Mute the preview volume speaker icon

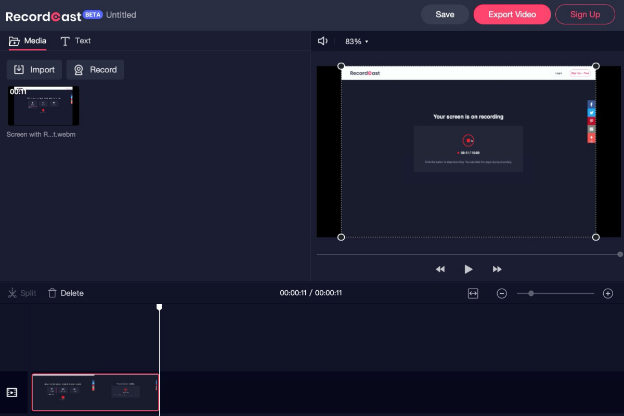click(x=323, y=41)
